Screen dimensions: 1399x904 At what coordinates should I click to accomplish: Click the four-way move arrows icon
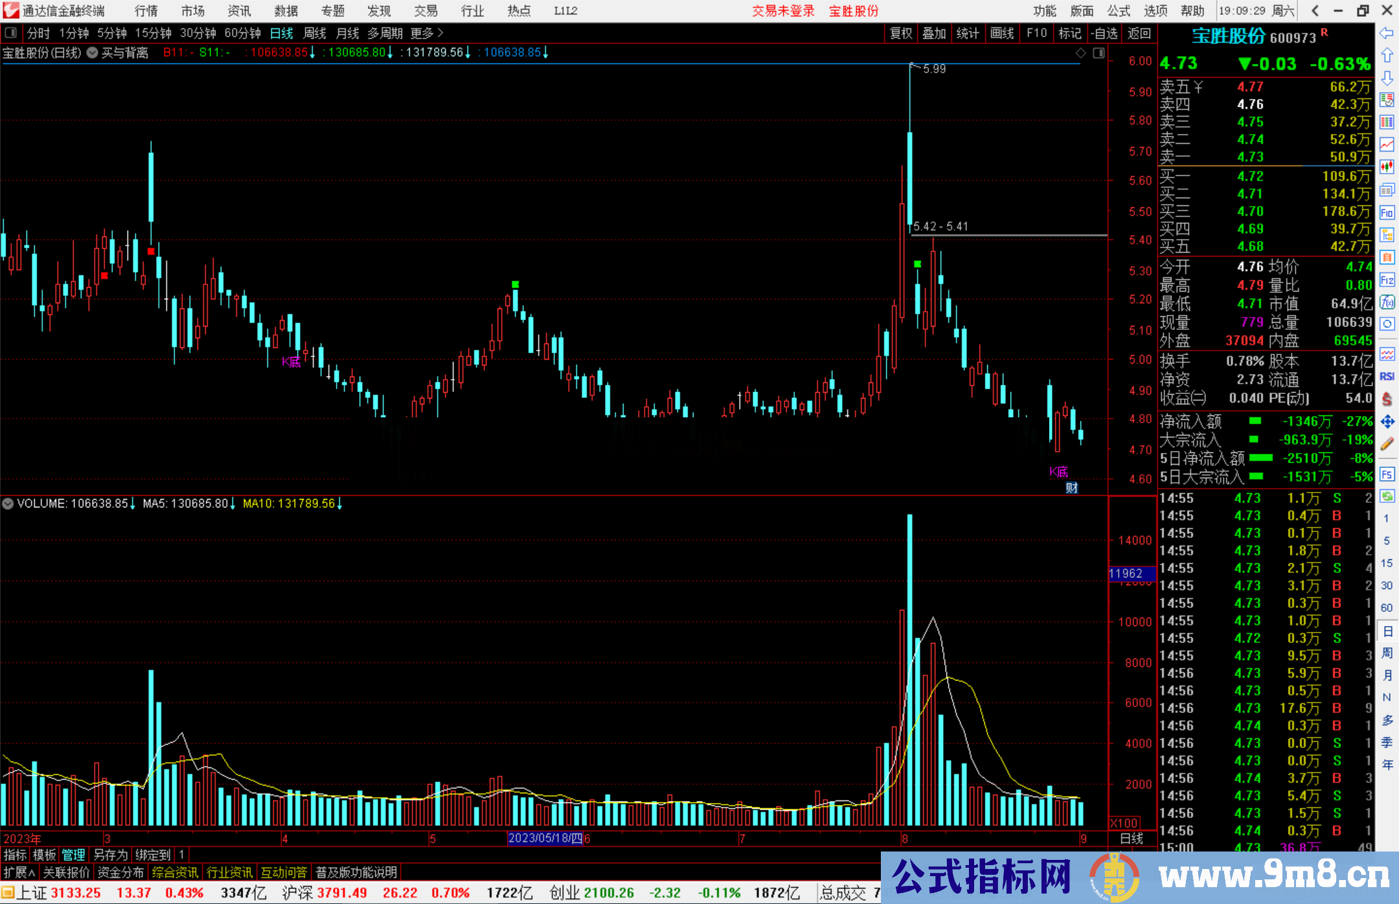pos(1387,422)
